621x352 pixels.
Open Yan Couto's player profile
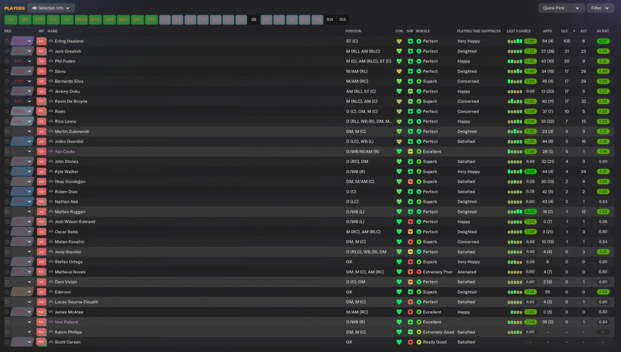[x=65, y=151]
